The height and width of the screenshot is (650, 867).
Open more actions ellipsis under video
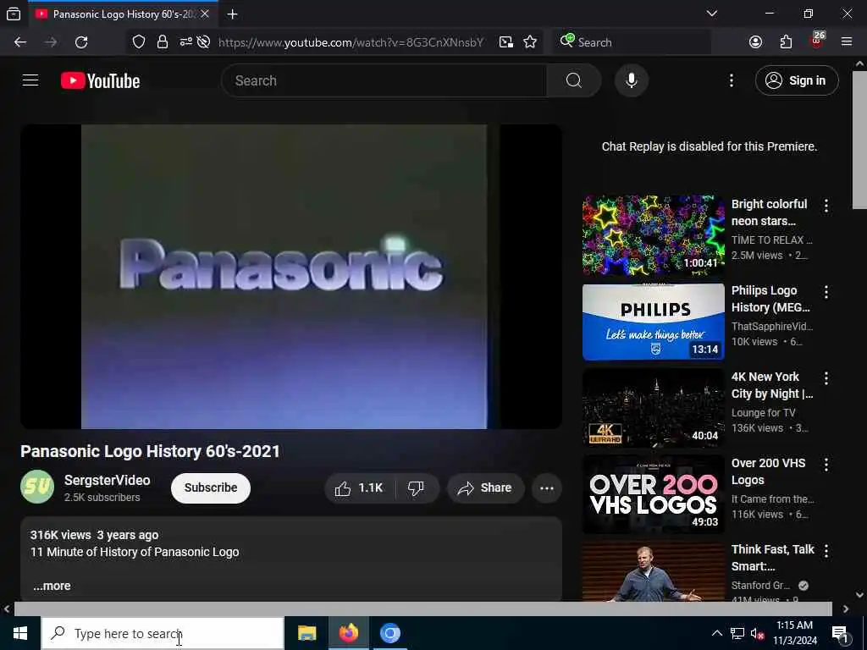(x=547, y=488)
